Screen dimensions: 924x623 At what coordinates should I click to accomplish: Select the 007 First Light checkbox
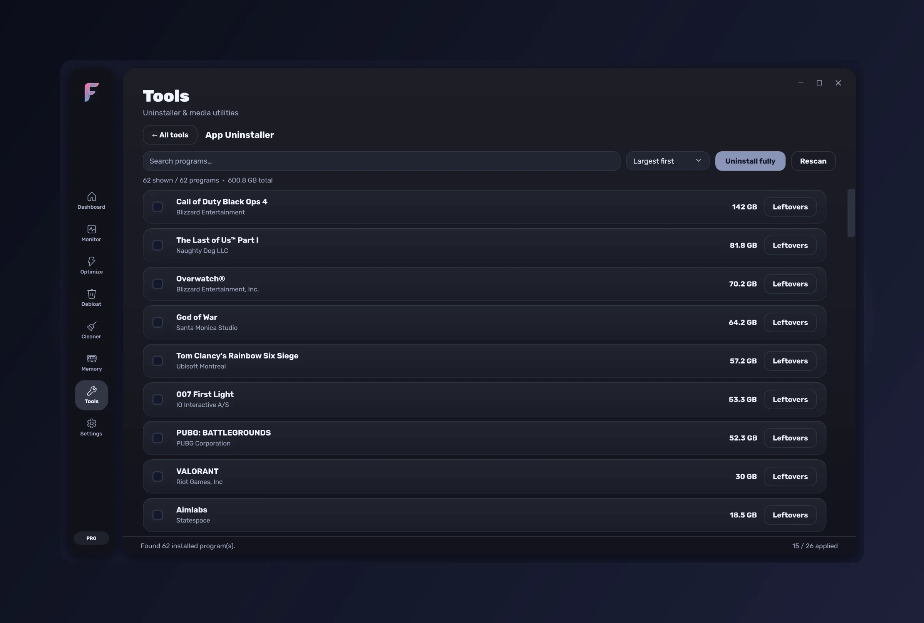coord(158,399)
